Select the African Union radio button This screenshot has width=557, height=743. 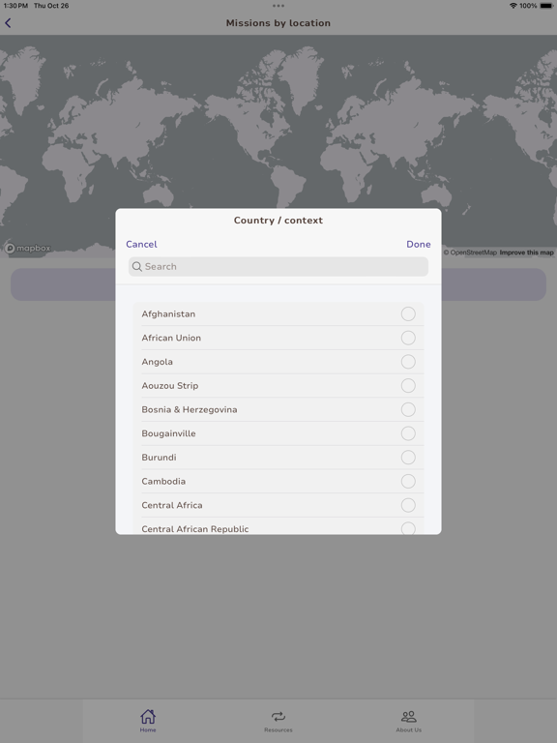click(408, 338)
